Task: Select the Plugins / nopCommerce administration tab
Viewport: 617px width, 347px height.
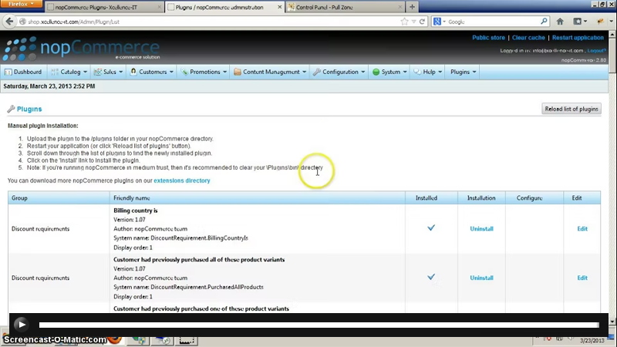Action: pos(224,7)
